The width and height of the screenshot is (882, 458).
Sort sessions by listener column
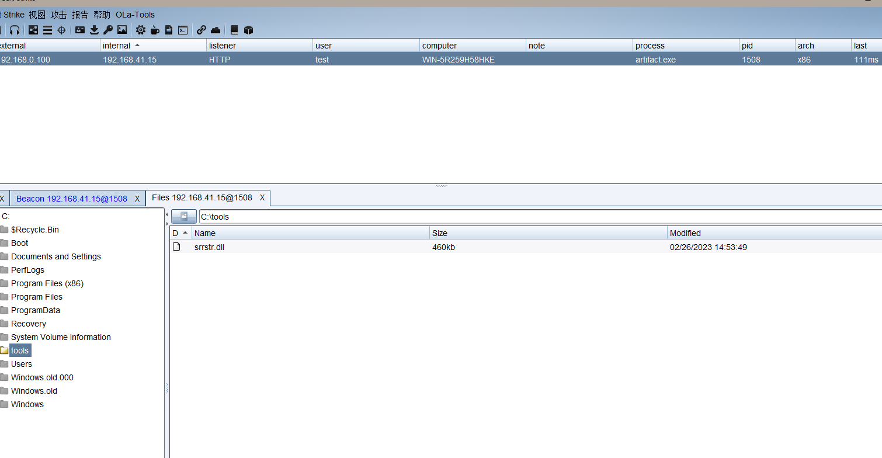coord(259,46)
